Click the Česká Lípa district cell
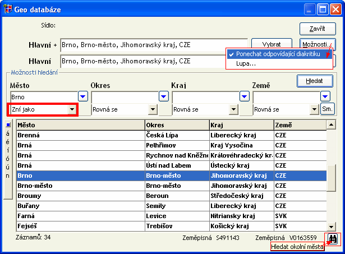This screenshot has width=345, height=254. [x=177, y=135]
